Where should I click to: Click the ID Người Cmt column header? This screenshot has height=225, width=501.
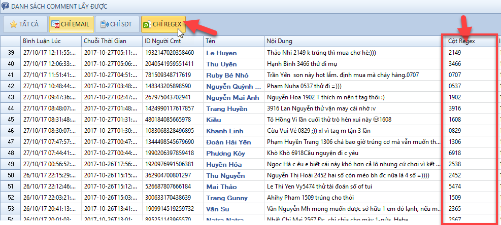point(173,41)
